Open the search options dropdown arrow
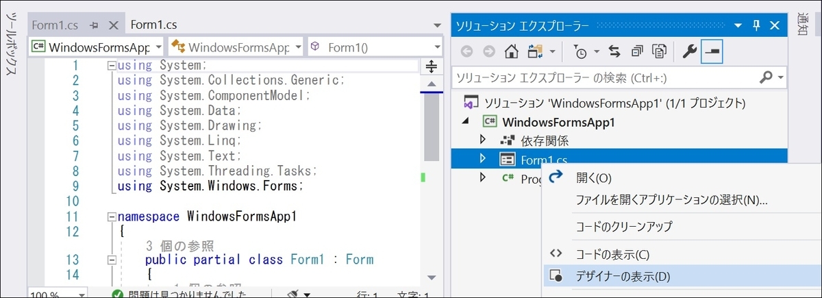The height and width of the screenshot is (298, 822). [x=781, y=77]
